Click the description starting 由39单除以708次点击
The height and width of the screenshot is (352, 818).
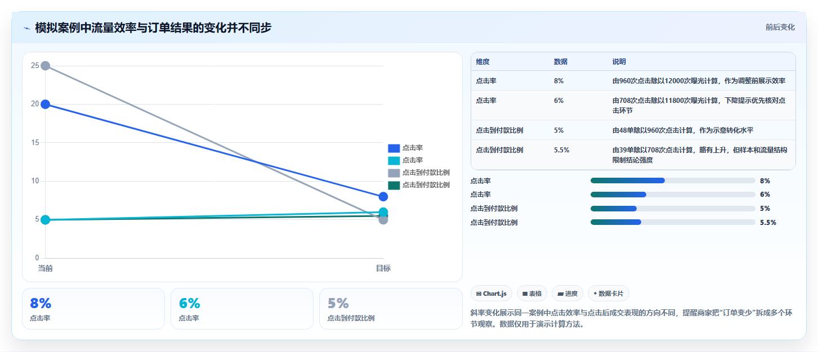coord(700,155)
